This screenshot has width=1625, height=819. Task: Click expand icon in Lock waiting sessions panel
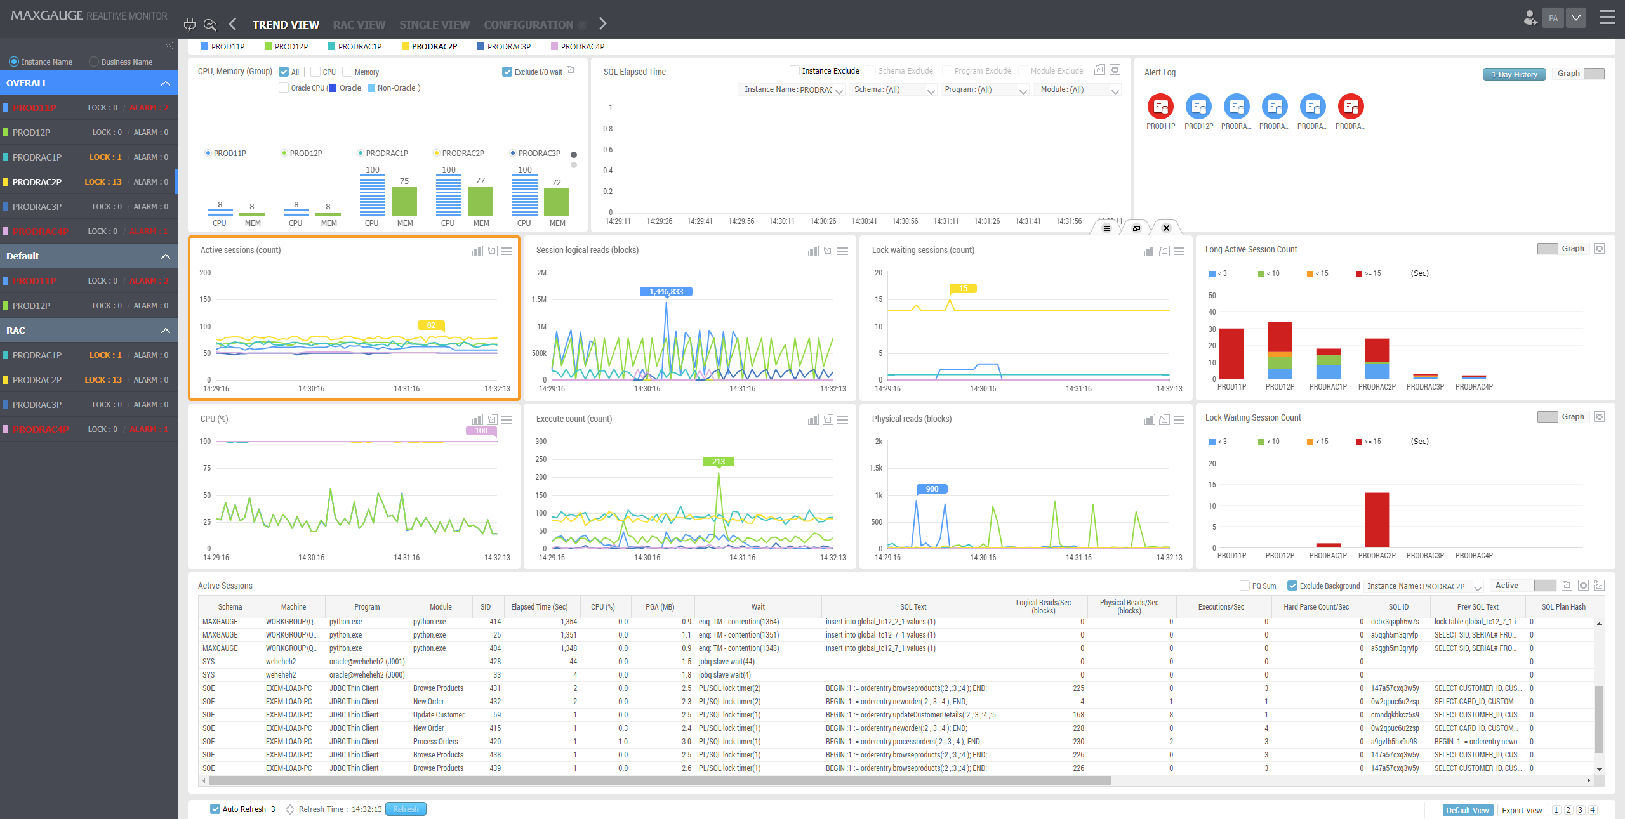(1164, 251)
